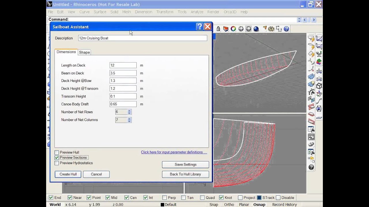Image resolution: width=369 pixels, height=207 pixels.
Task: Click the Orca3D folder tree icon
Action: click(x=311, y=160)
